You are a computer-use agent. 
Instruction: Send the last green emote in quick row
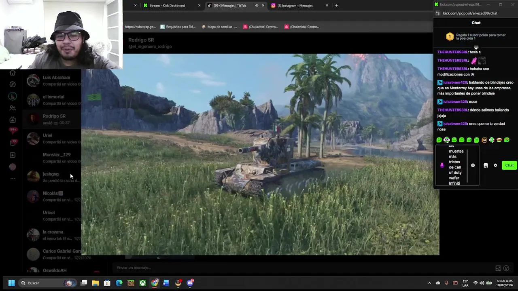[507, 140]
